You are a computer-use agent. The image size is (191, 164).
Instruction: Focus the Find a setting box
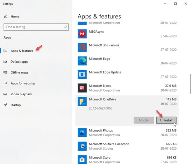(x=36, y=27)
